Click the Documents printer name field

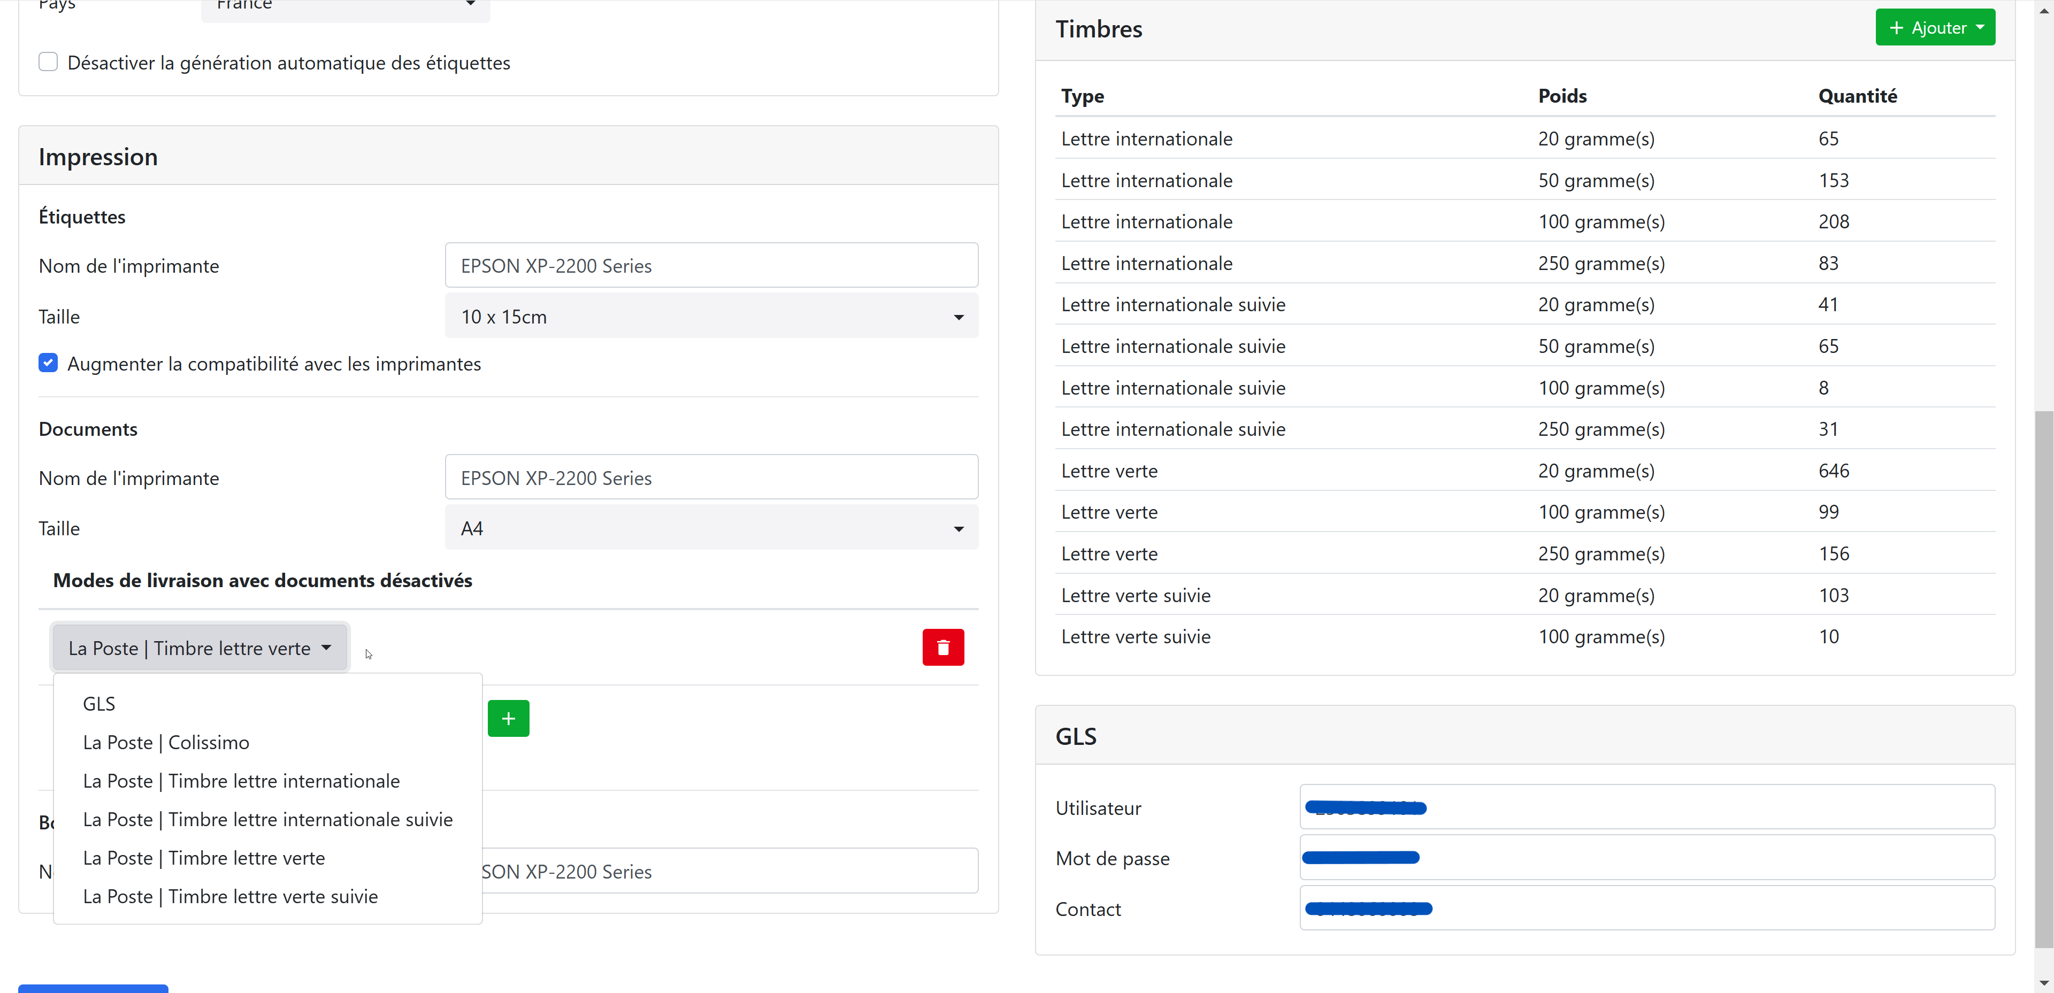pyautogui.click(x=710, y=478)
